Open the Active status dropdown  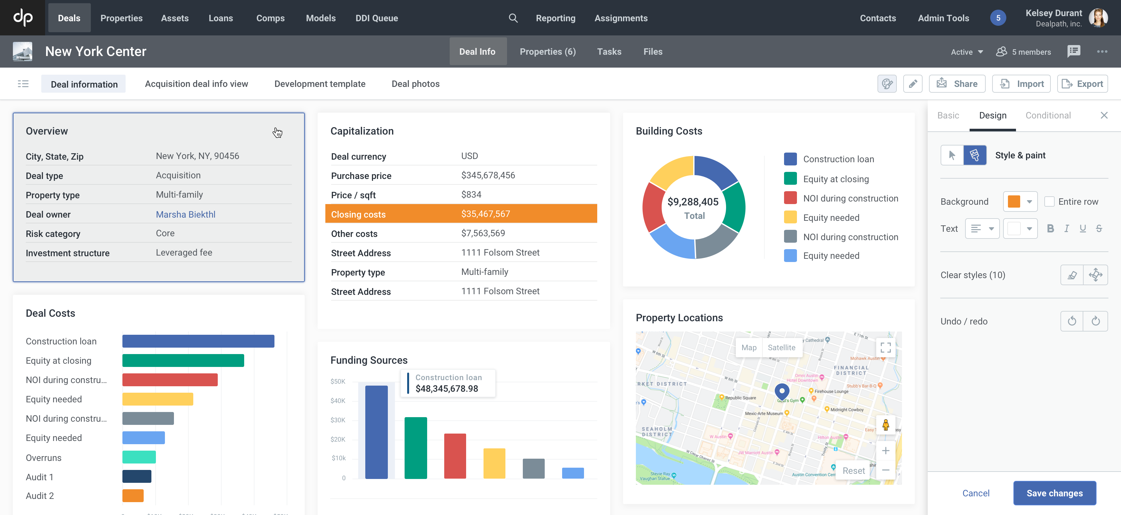tap(966, 52)
